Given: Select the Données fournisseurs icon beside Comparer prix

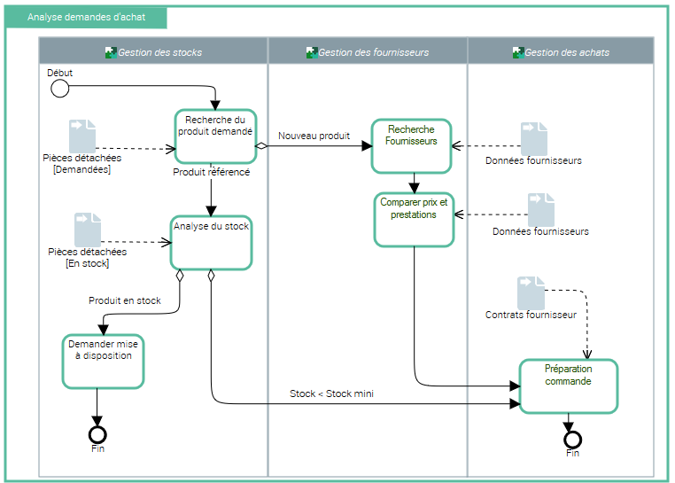Looking at the screenshot, I should tap(540, 210).
